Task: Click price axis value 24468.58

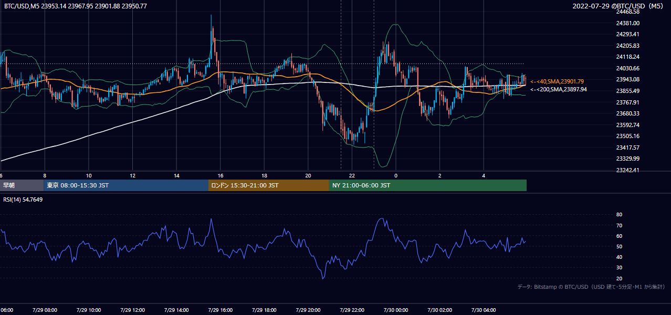Action: coord(628,12)
